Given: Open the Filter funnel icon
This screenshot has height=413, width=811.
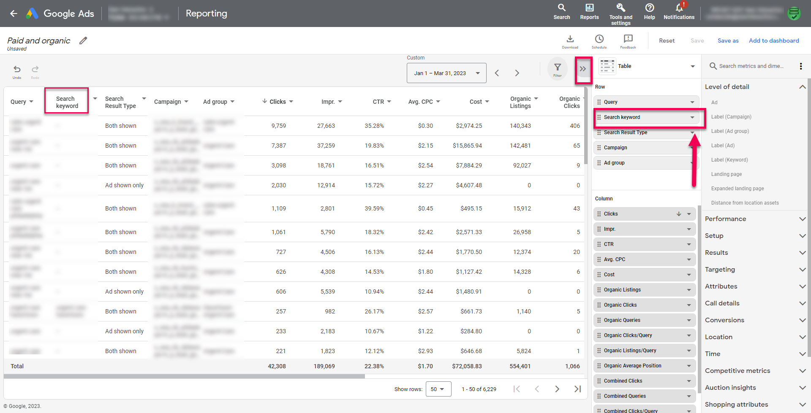Looking at the screenshot, I should tap(558, 68).
